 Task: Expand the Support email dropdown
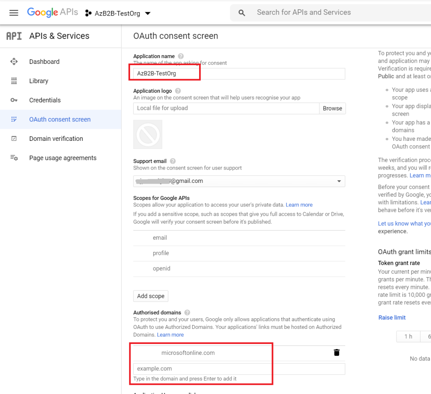[339, 181]
